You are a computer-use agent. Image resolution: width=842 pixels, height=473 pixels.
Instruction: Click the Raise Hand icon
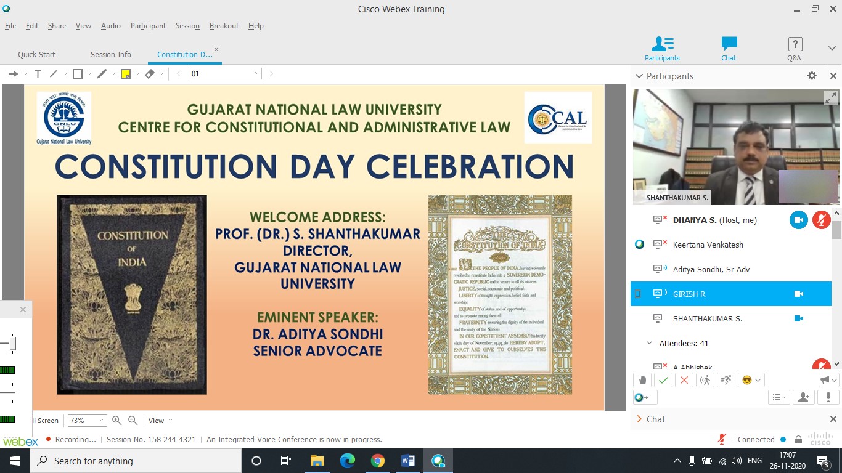pyautogui.click(x=642, y=380)
